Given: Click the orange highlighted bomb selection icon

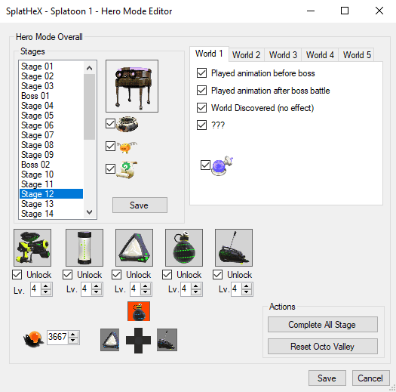Looking at the screenshot, I should coord(139,311).
